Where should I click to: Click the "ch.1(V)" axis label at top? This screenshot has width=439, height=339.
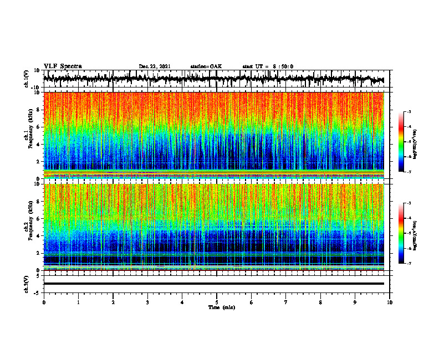(27, 79)
